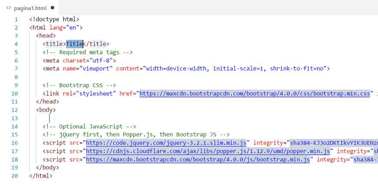Click the closing </body> tag
The image size is (378, 184).
point(47,168)
